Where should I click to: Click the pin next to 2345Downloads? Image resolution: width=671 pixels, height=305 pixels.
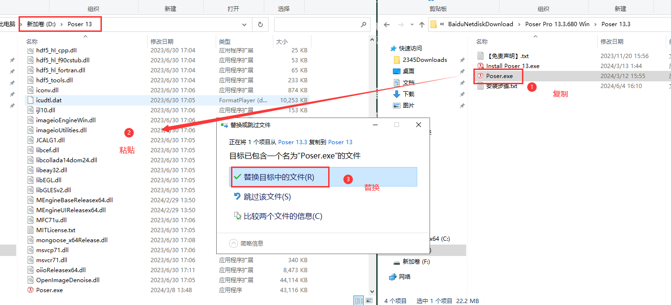462,60
